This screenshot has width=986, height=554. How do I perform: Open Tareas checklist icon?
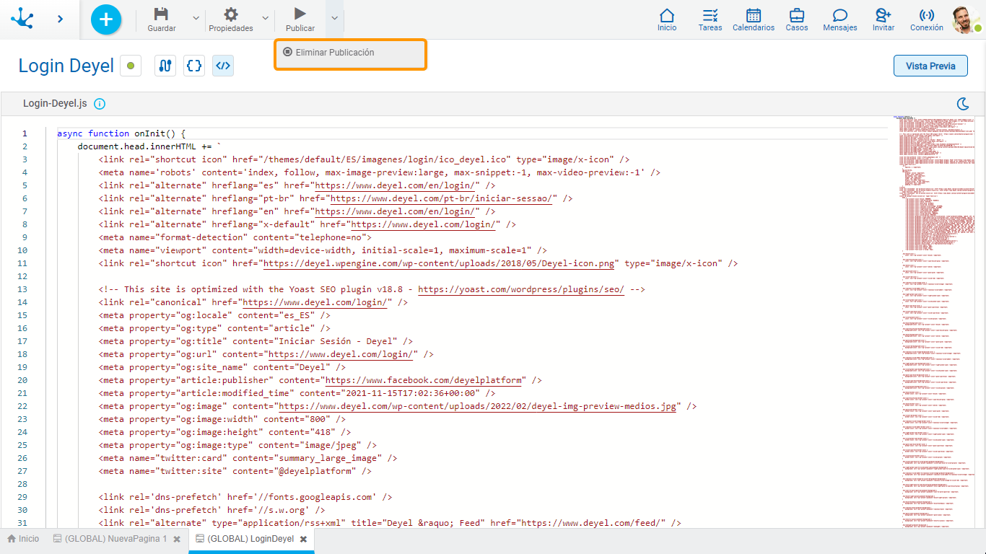[x=710, y=15]
